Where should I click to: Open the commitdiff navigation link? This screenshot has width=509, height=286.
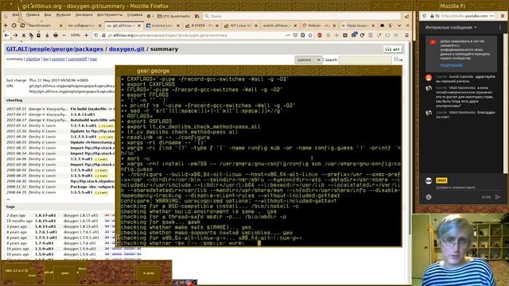point(78,59)
